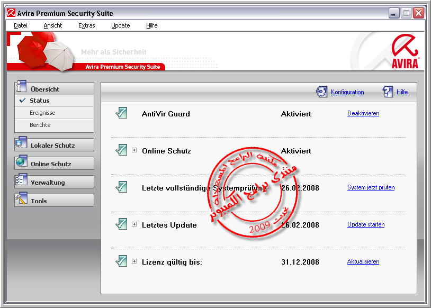Click the Lizenz gültig bis label
The image size is (431, 308).
pos(172,262)
